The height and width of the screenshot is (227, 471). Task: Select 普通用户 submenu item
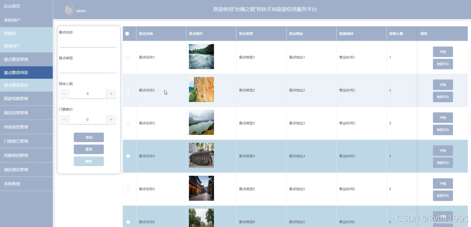pyautogui.click(x=26, y=46)
